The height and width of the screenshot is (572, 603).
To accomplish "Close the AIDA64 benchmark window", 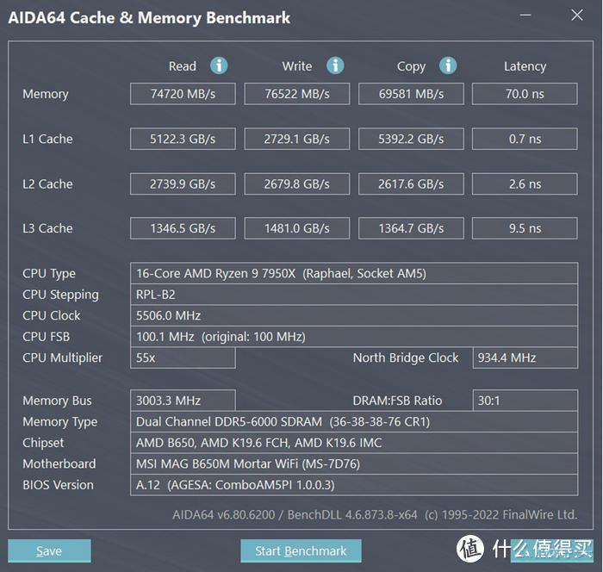I will click(x=577, y=16).
